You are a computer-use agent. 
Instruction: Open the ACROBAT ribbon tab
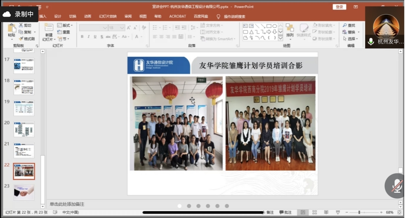[x=177, y=16]
